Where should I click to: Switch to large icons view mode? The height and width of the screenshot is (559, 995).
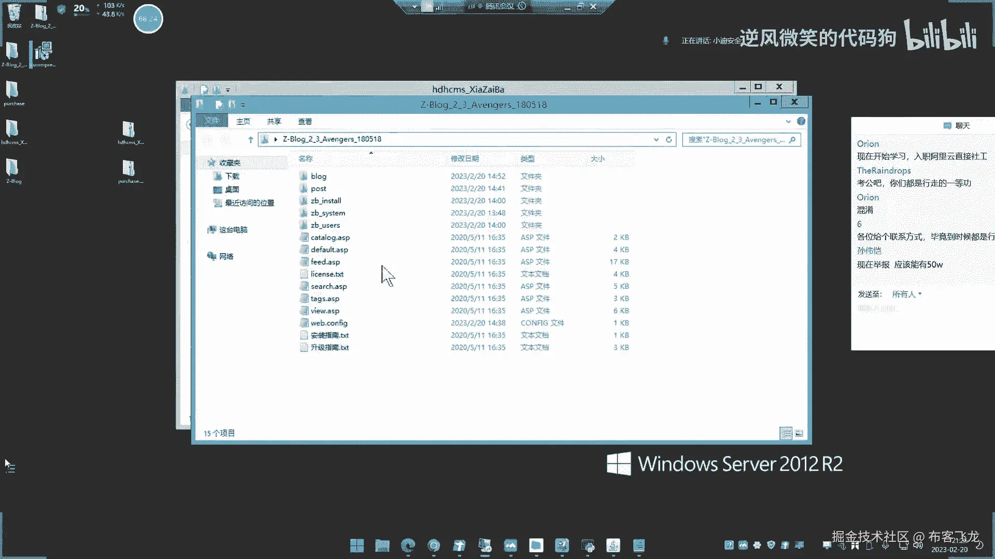[x=799, y=433]
